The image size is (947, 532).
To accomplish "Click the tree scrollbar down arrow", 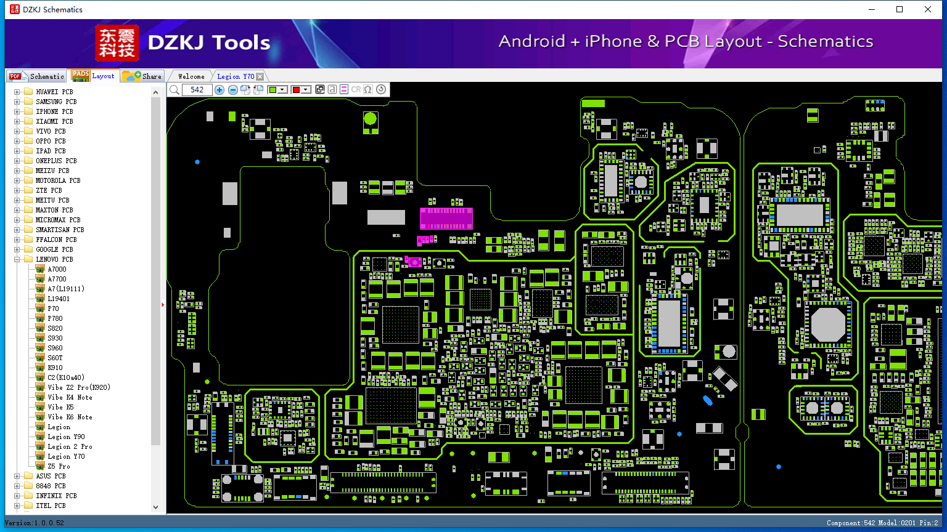I will (x=155, y=507).
